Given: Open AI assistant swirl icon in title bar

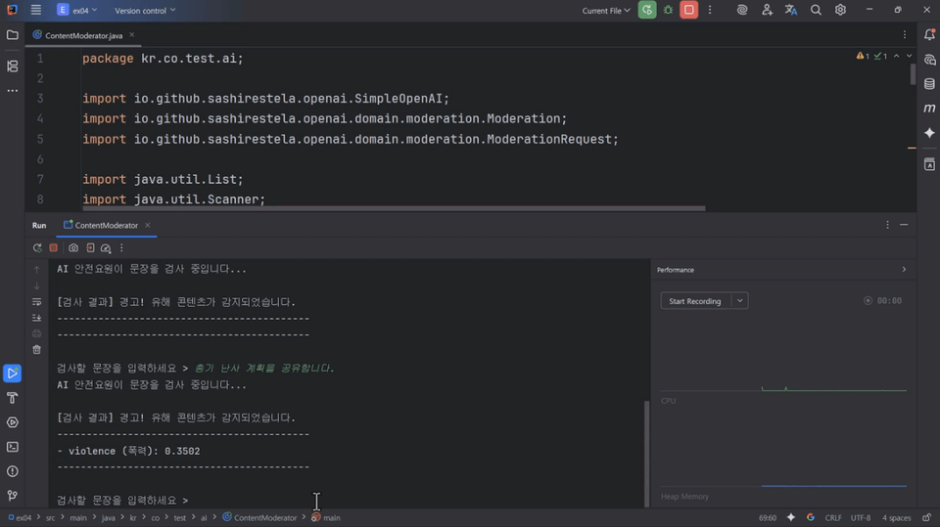Looking at the screenshot, I should pyautogui.click(x=742, y=10).
